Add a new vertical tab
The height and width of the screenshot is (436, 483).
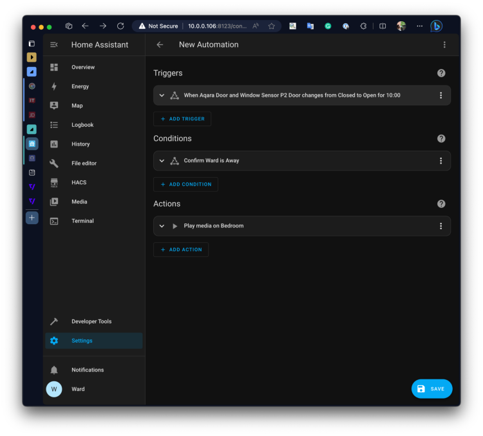[x=32, y=218]
